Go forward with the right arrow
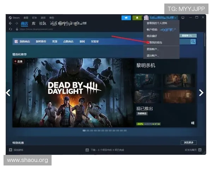Viewport: 212px width, 169px height. (x=17, y=24)
